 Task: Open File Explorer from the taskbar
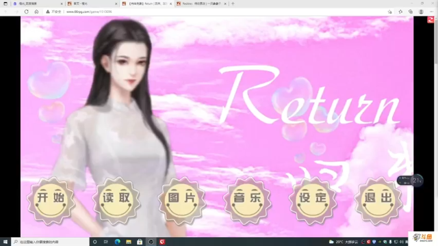click(x=129, y=242)
